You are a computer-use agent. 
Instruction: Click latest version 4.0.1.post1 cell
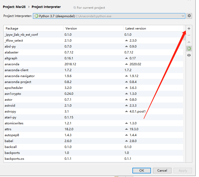pos(138,111)
